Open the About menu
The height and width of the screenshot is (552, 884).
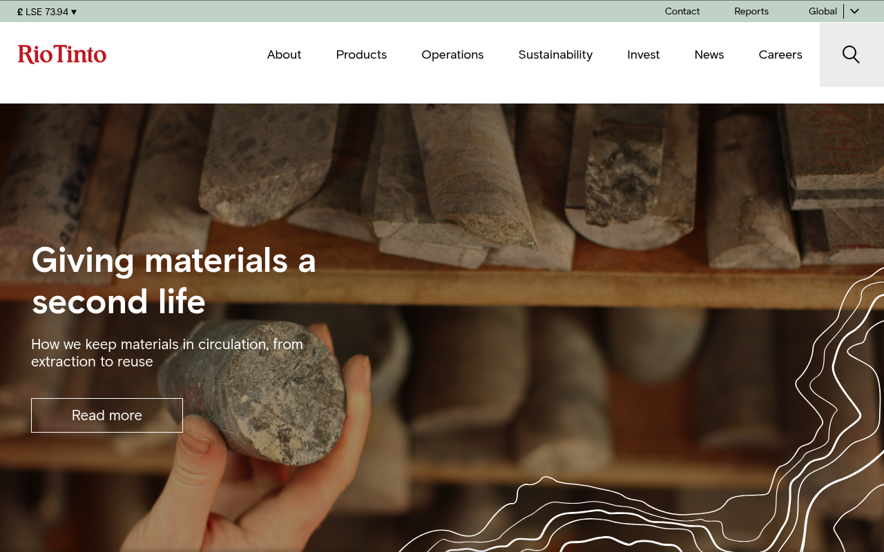click(x=284, y=55)
